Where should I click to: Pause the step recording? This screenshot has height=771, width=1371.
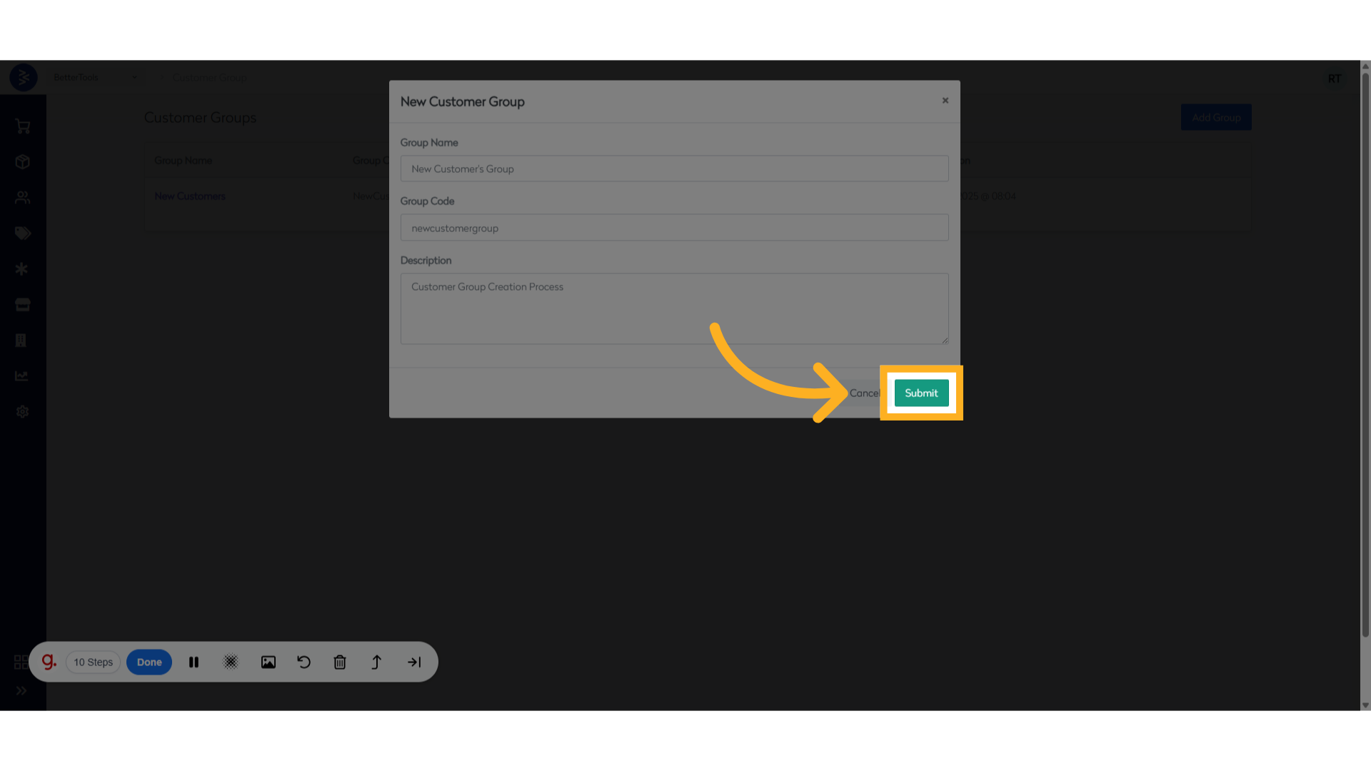(194, 662)
